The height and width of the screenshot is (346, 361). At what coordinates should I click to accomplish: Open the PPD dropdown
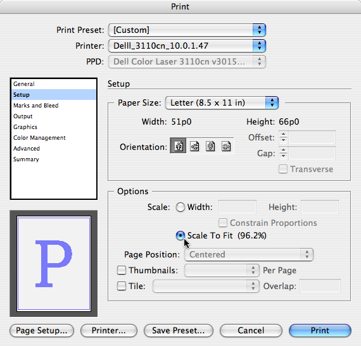pyautogui.click(x=187, y=61)
